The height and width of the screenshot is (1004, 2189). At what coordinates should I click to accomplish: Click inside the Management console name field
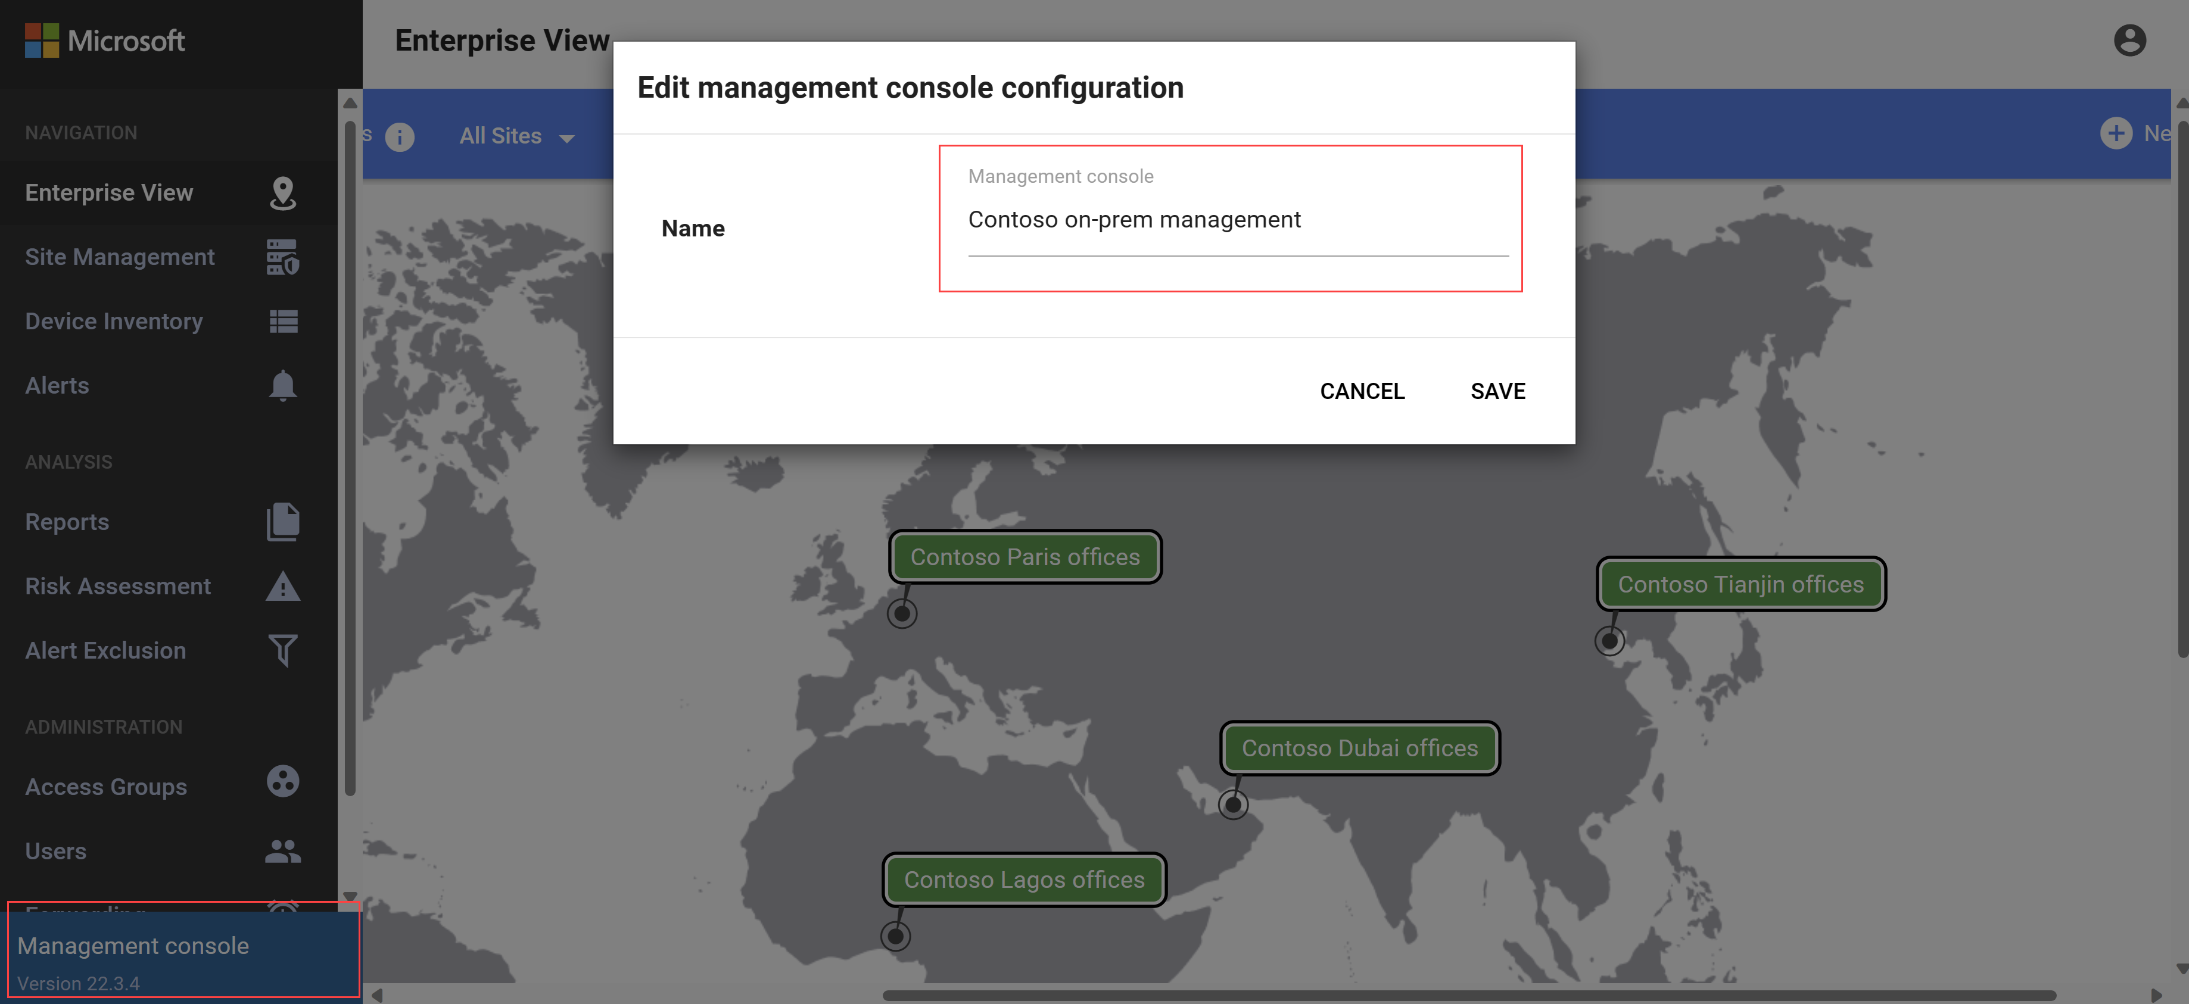1235,219
